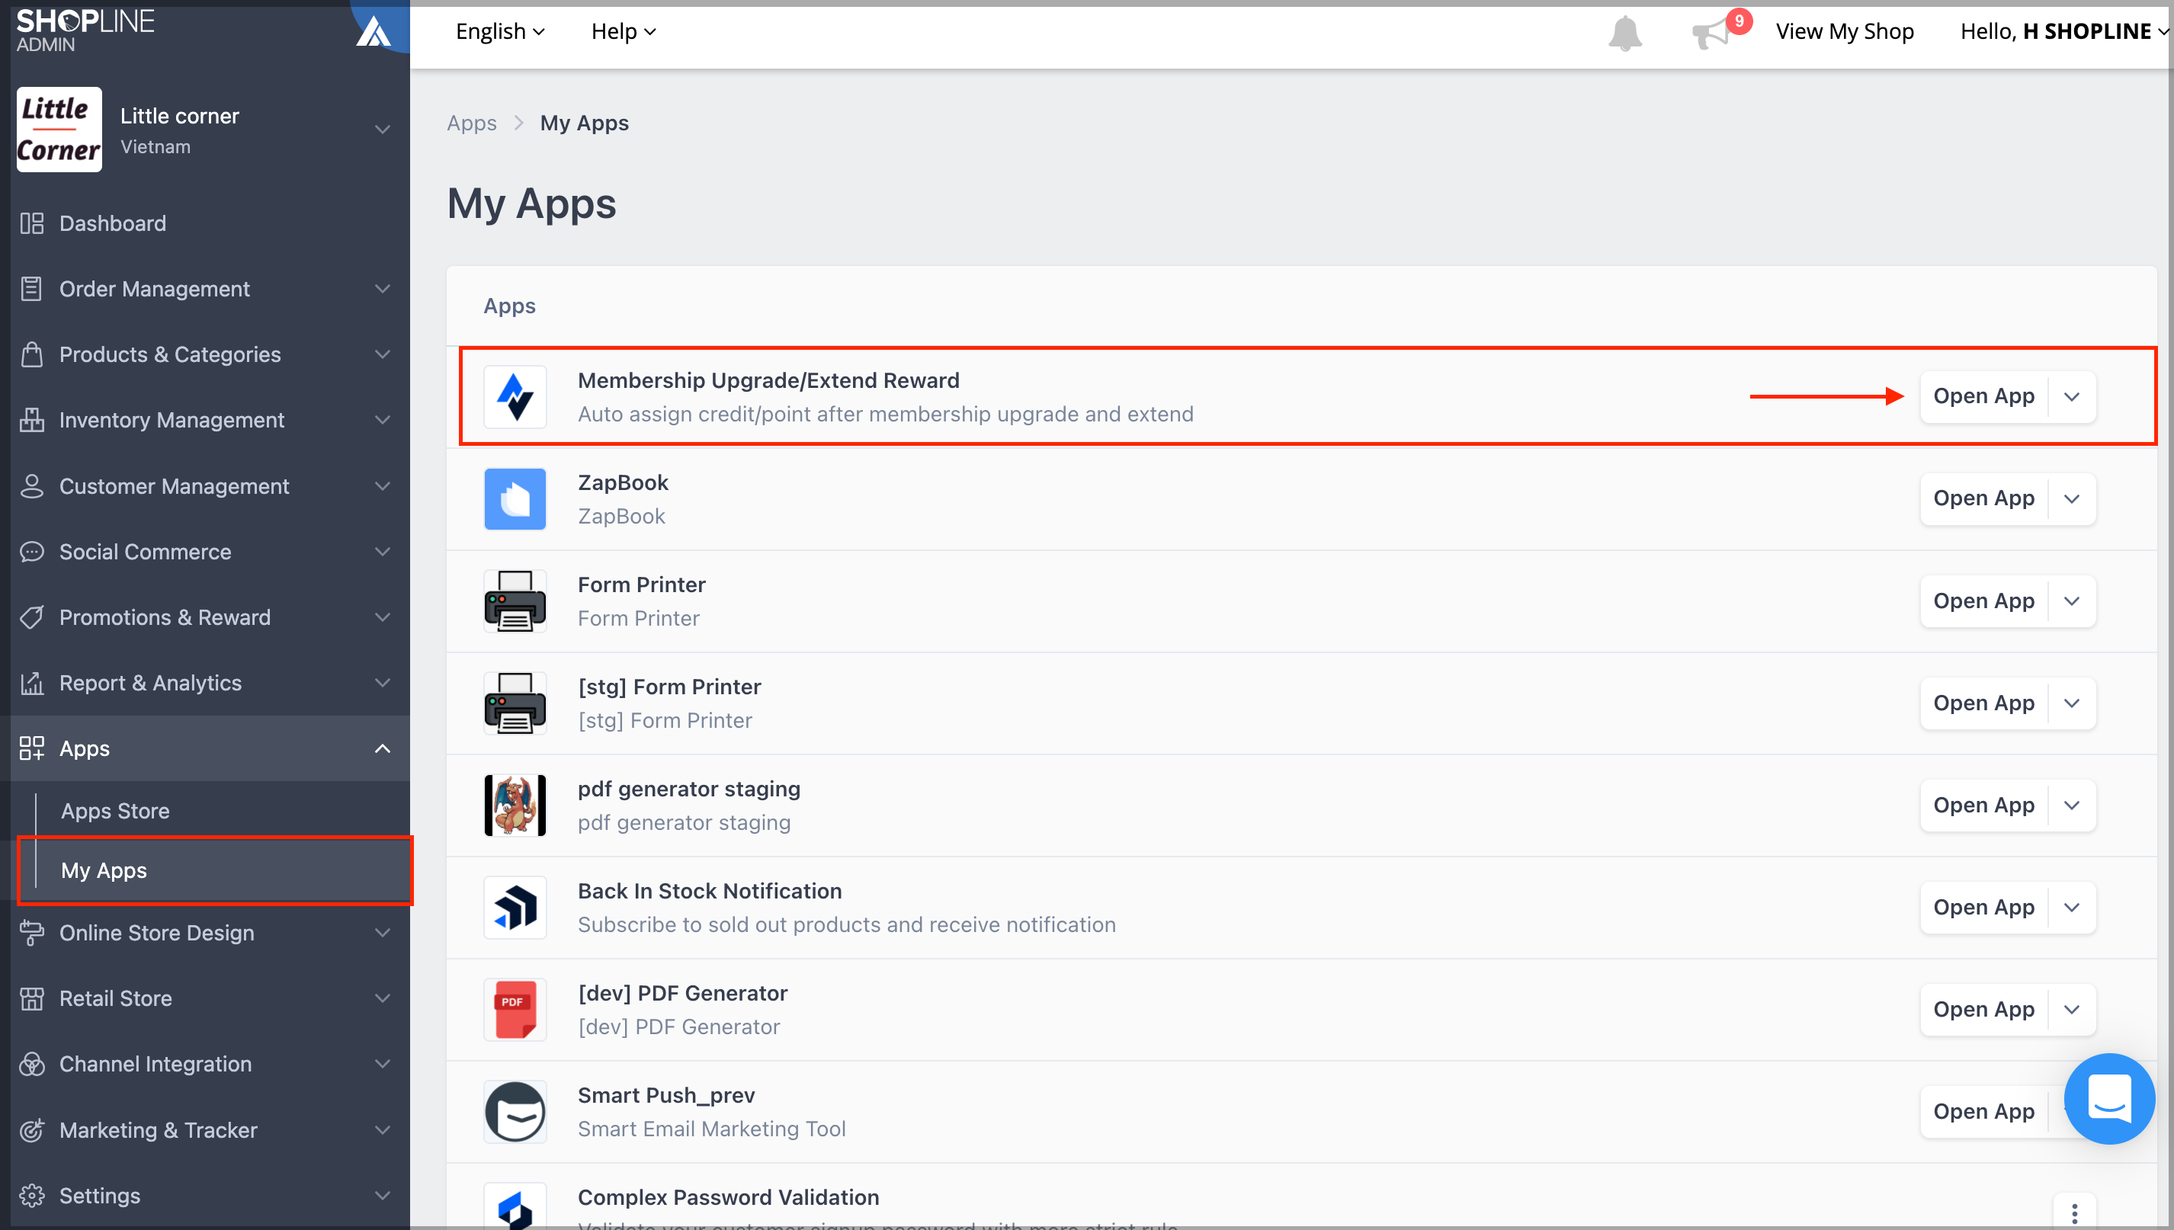Screen dimensions: 2174x1230
Task: Open the announcements megaphone icon
Action: (x=1713, y=34)
